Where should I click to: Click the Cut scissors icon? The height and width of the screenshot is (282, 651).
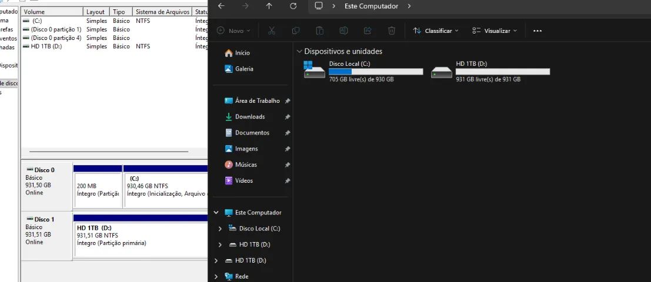point(272,31)
